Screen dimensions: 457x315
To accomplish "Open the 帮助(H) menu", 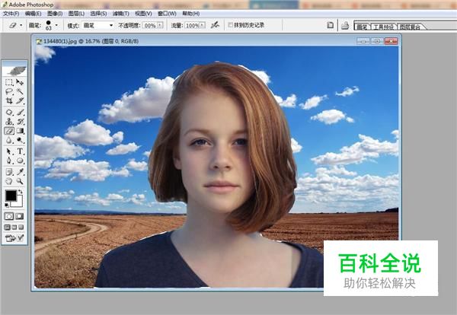I will point(191,14).
